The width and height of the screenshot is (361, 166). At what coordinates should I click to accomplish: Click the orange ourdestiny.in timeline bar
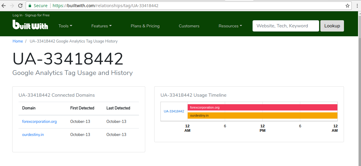(262, 115)
